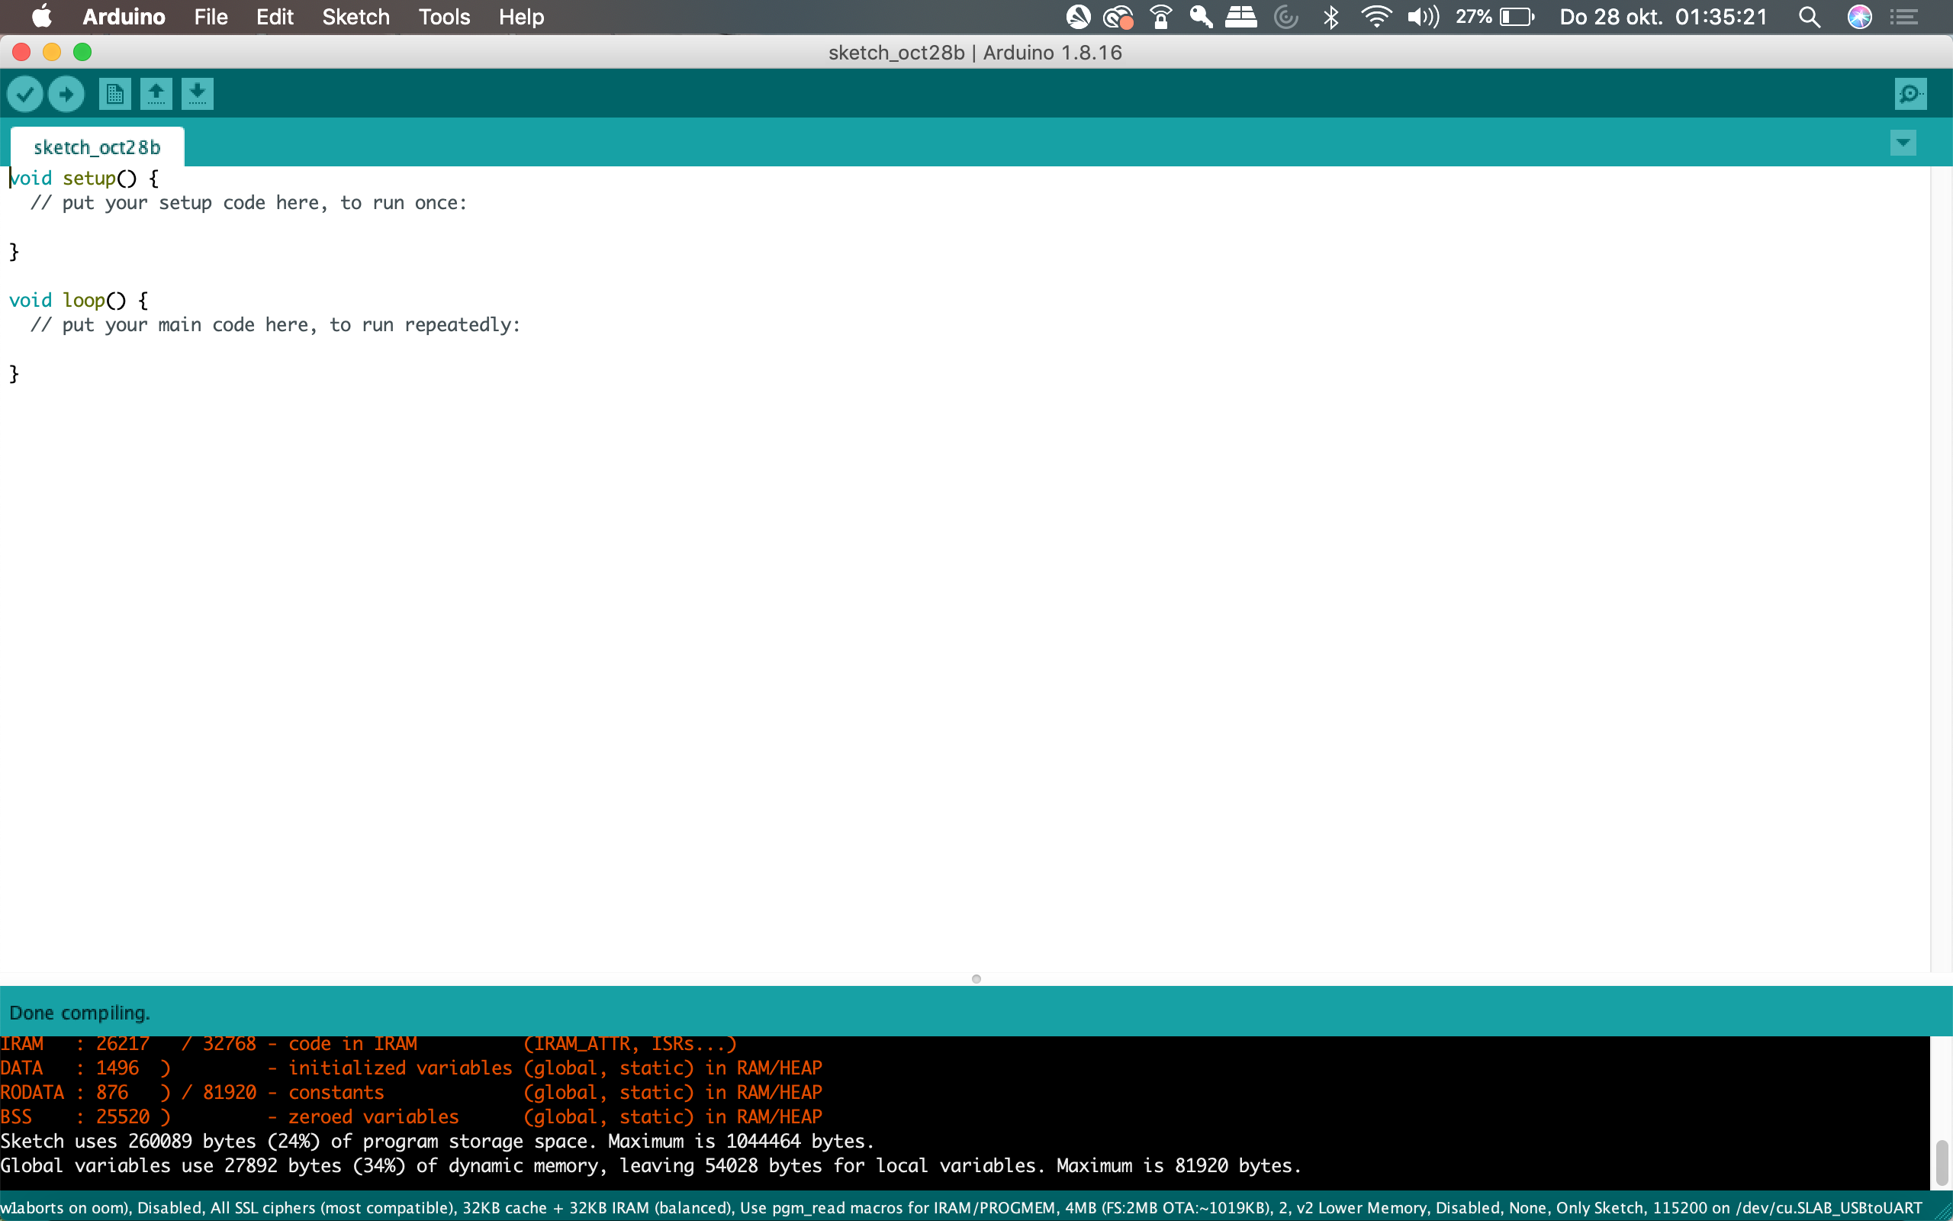This screenshot has width=1953, height=1221.
Task: Click the stacked-trays menu bar icon
Action: (x=1241, y=17)
